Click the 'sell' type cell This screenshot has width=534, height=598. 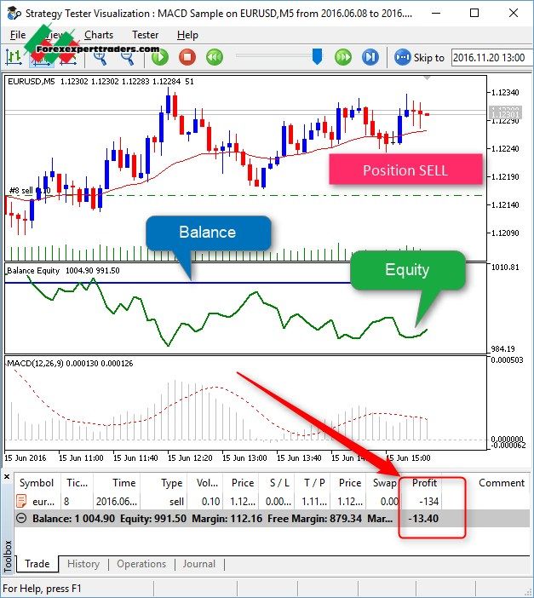tap(176, 501)
